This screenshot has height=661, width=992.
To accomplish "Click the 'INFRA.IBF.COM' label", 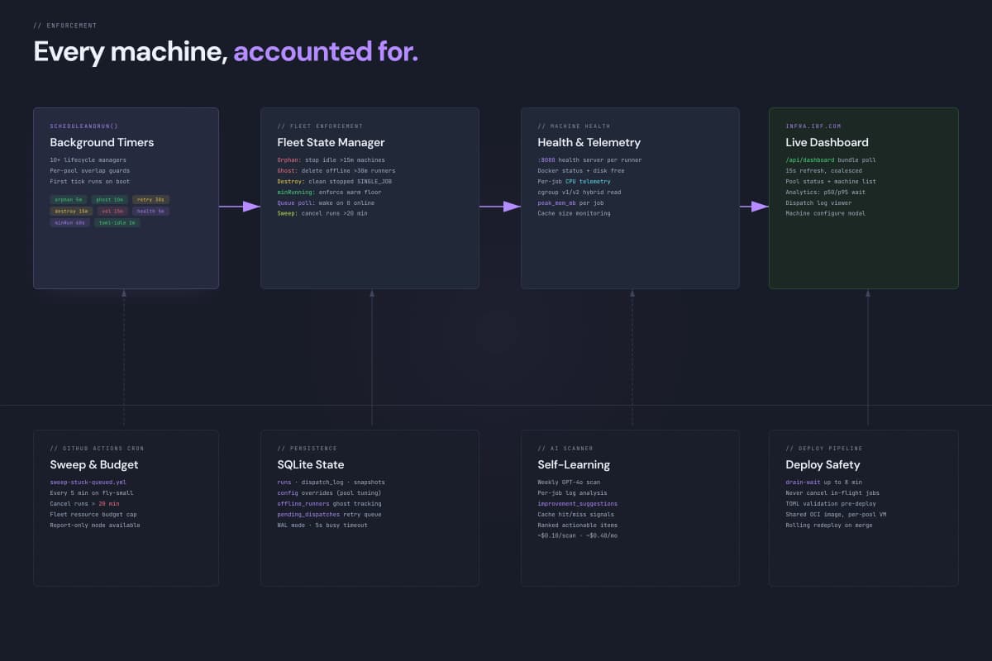I will 813,126.
